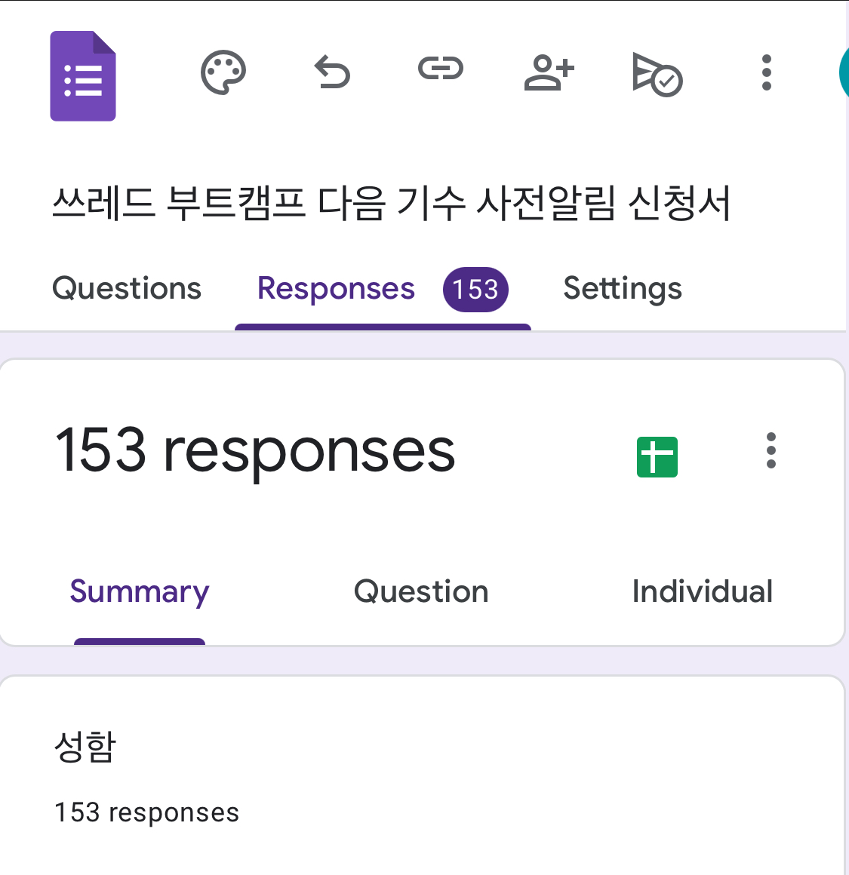Switch to the Individual view tab

702,591
